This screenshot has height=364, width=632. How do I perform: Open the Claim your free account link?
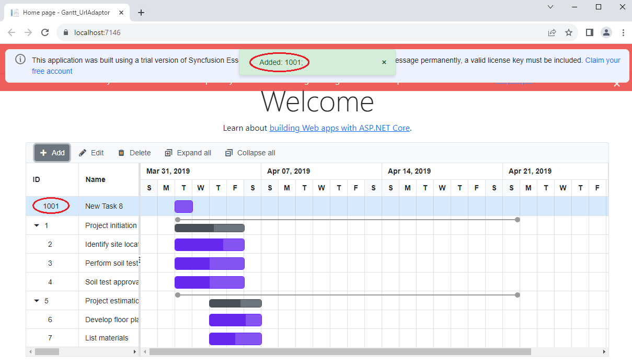[x=602, y=60]
